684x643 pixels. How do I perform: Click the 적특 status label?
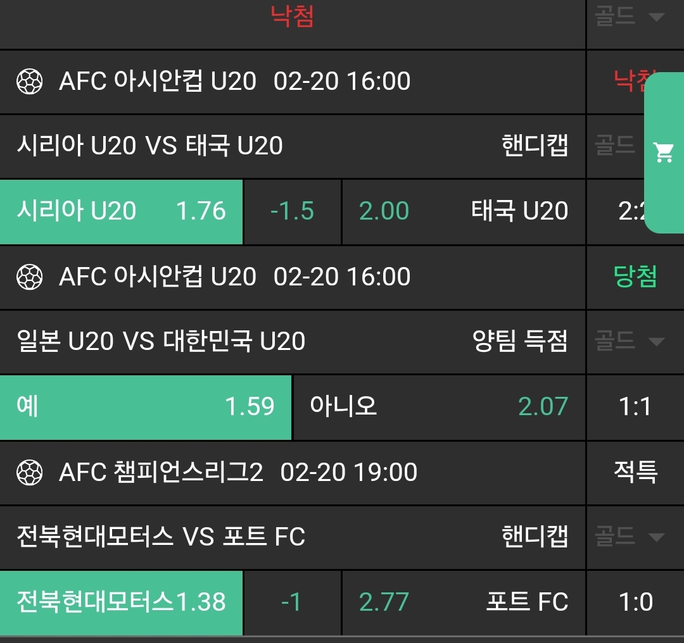point(635,473)
